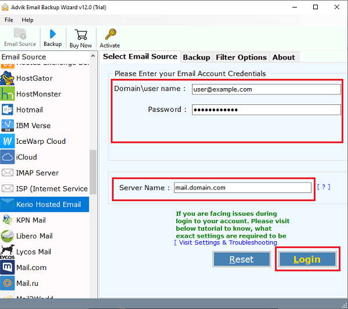Click the Domain\user name input field
This screenshot has height=309, width=348.
tap(266, 89)
